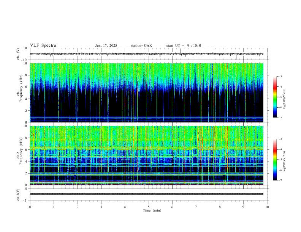Click the "-4" tick on ch.2 colorbar
301x232 pixels.
pyautogui.click(x=280, y=149)
